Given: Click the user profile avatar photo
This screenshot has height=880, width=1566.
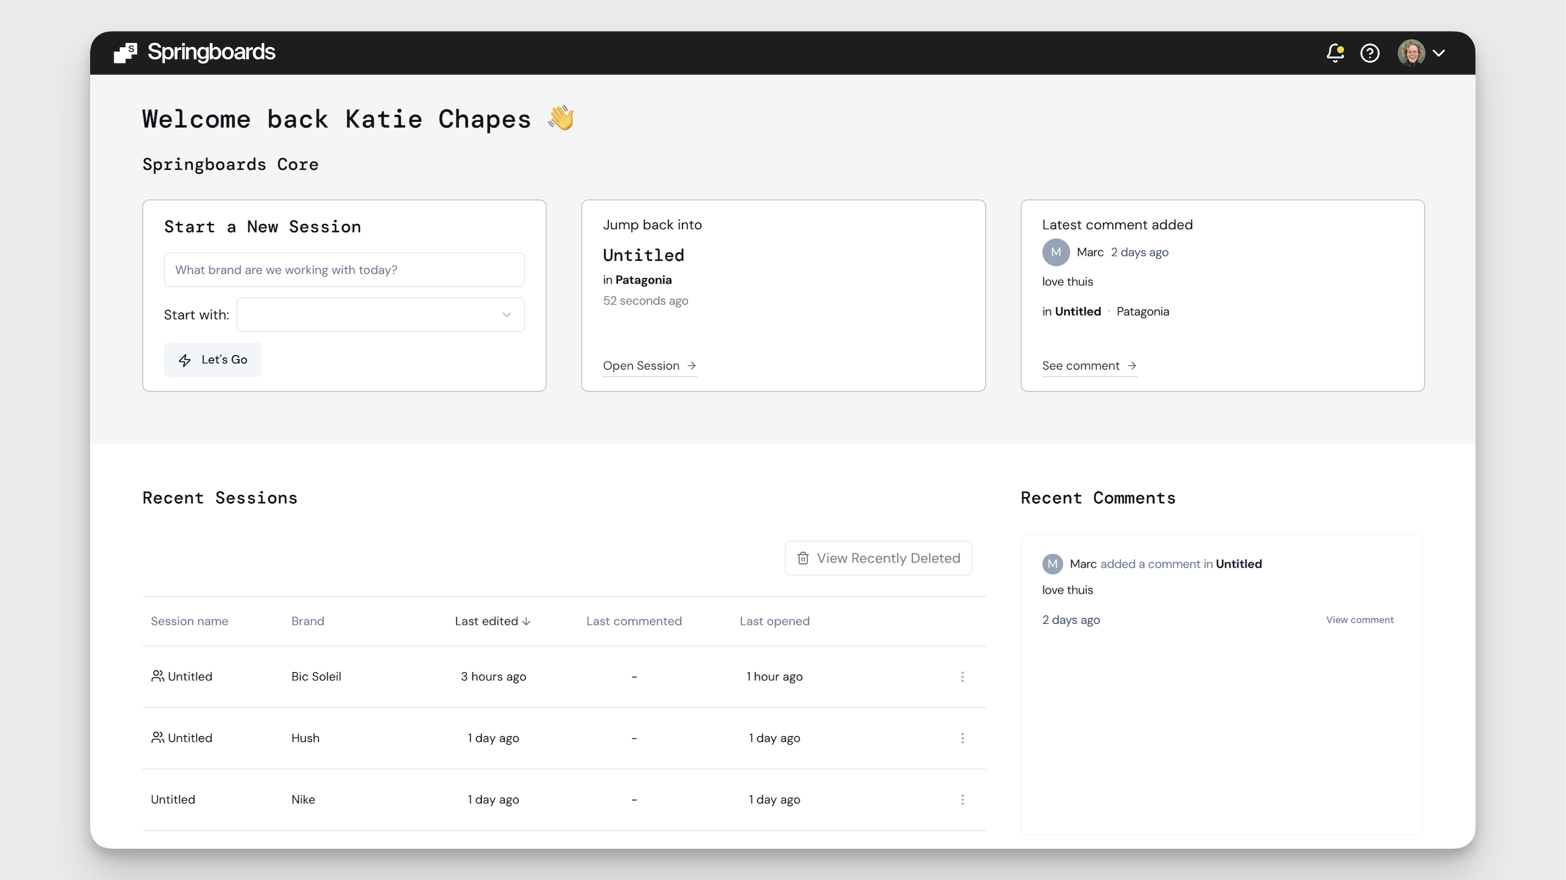Looking at the screenshot, I should tap(1411, 53).
